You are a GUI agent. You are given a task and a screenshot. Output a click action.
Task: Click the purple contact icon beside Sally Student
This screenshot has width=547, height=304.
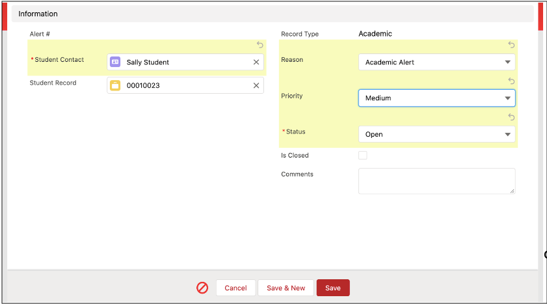115,62
